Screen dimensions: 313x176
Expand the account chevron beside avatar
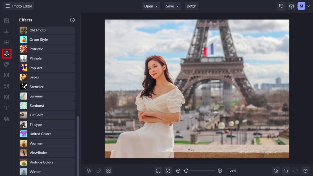point(308,6)
